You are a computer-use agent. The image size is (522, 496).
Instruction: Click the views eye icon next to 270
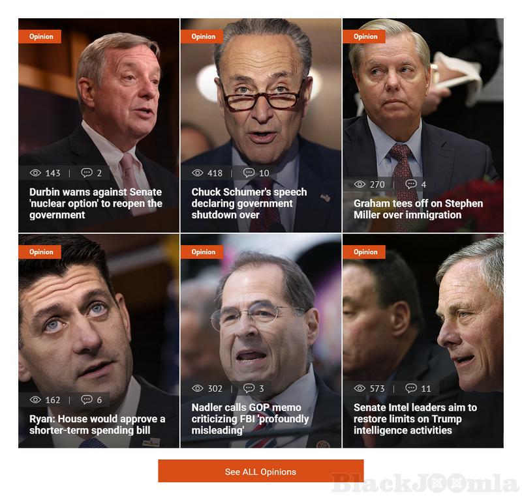click(x=360, y=184)
